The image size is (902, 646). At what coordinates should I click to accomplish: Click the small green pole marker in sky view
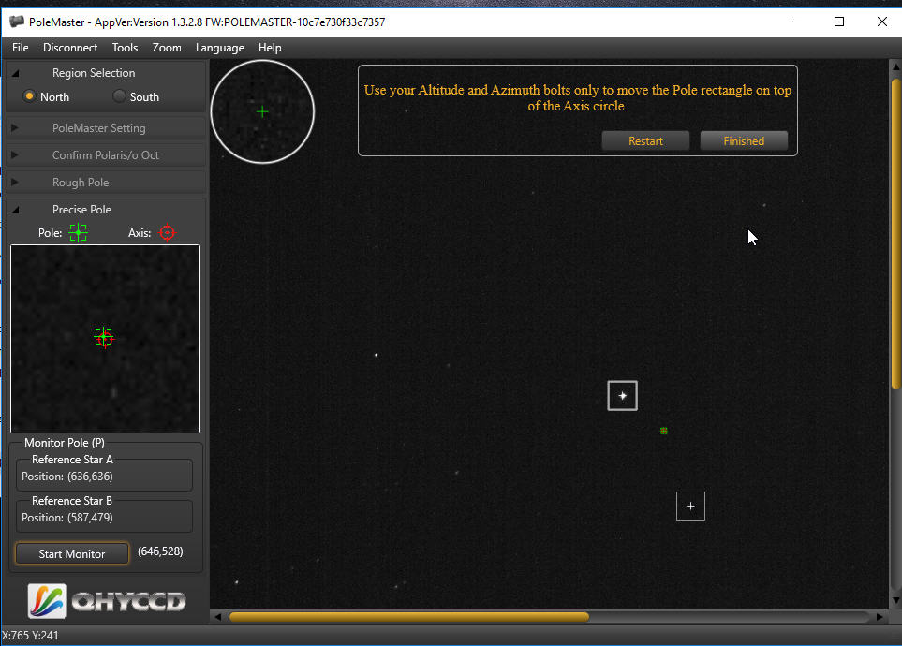(663, 431)
